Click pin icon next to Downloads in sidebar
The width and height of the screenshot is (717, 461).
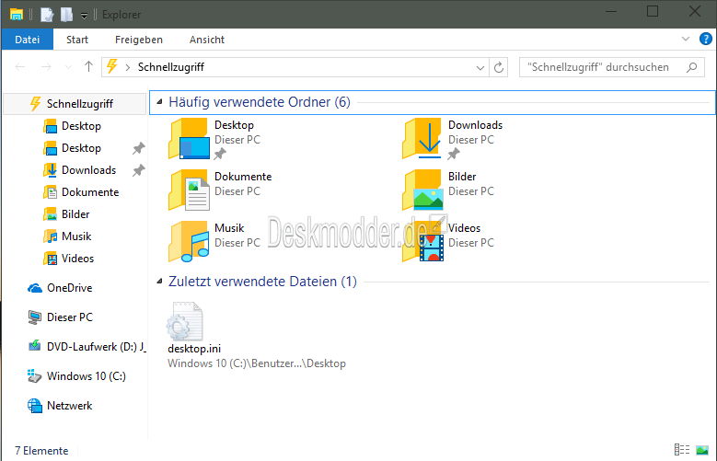tap(139, 170)
